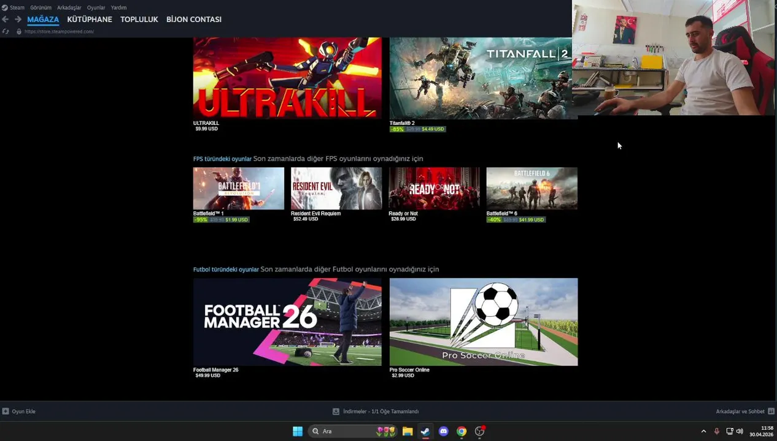Open the Titanfall 2 banner image
This screenshot has height=441, width=777.
click(481, 78)
